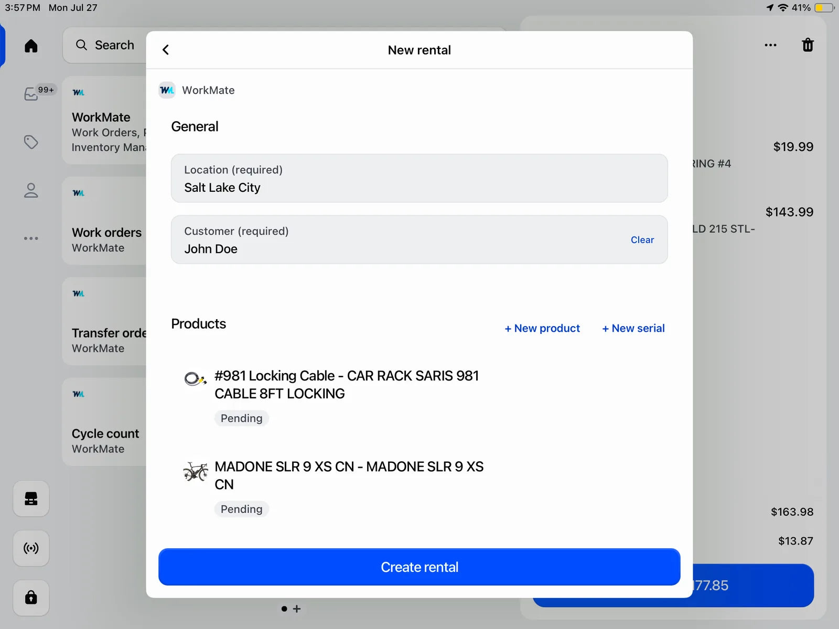Select the current page dot indicator
The width and height of the screenshot is (839, 629).
tap(284, 609)
